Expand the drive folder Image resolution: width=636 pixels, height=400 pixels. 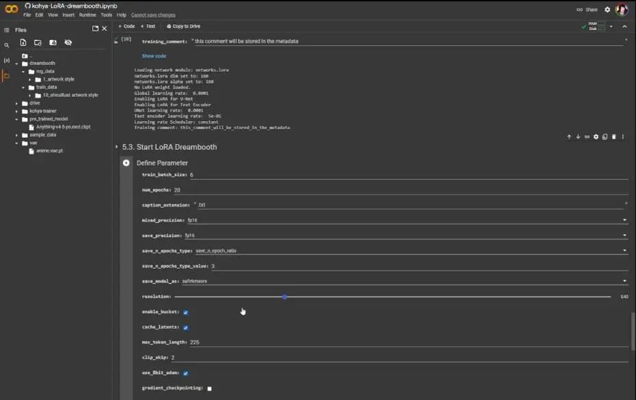16,103
